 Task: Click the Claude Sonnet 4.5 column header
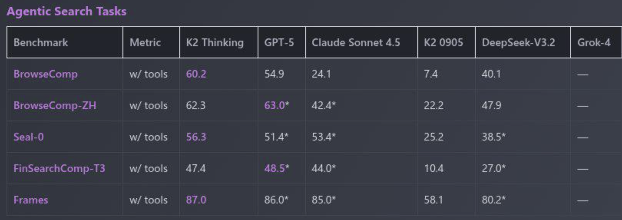pyautogui.click(x=356, y=42)
